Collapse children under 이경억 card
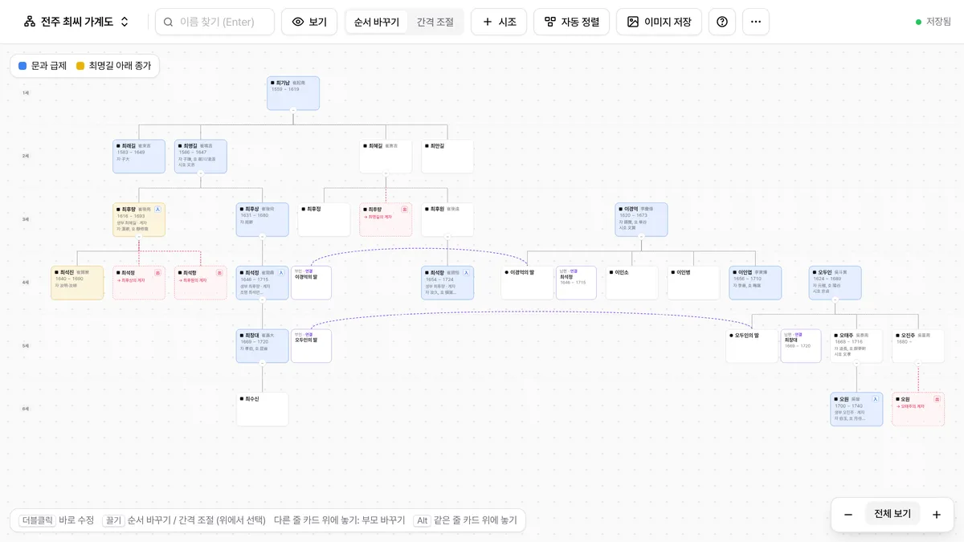 click(x=642, y=237)
